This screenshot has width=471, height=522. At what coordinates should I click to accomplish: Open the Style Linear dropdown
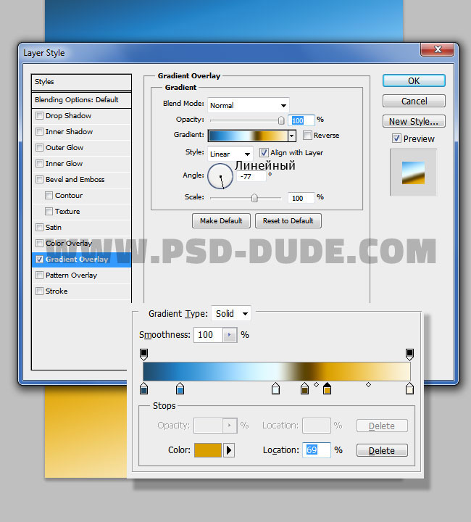tap(230, 154)
